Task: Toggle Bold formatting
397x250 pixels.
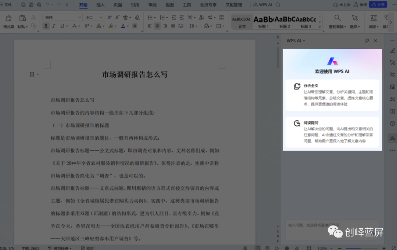Action: [x=46, y=26]
